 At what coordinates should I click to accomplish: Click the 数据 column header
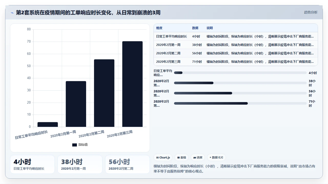pyautogui.click(x=195, y=28)
